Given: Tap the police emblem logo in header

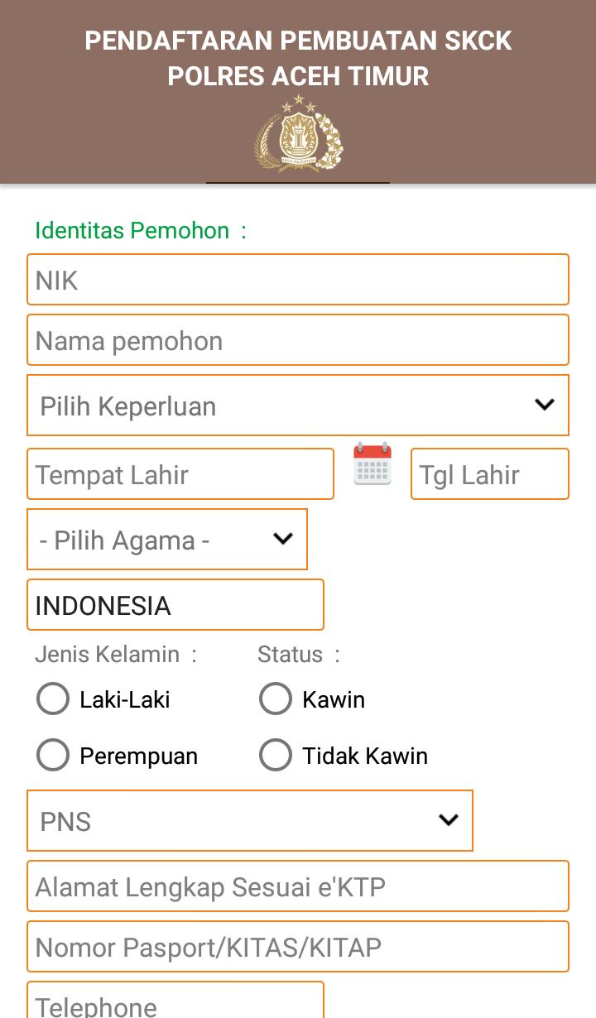Looking at the screenshot, I should click(298, 132).
